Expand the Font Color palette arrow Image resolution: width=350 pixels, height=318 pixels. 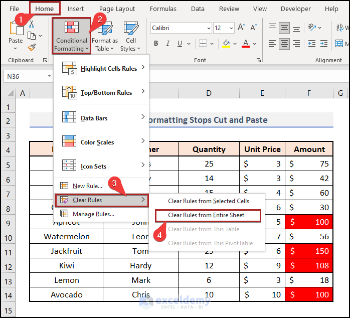(254, 44)
